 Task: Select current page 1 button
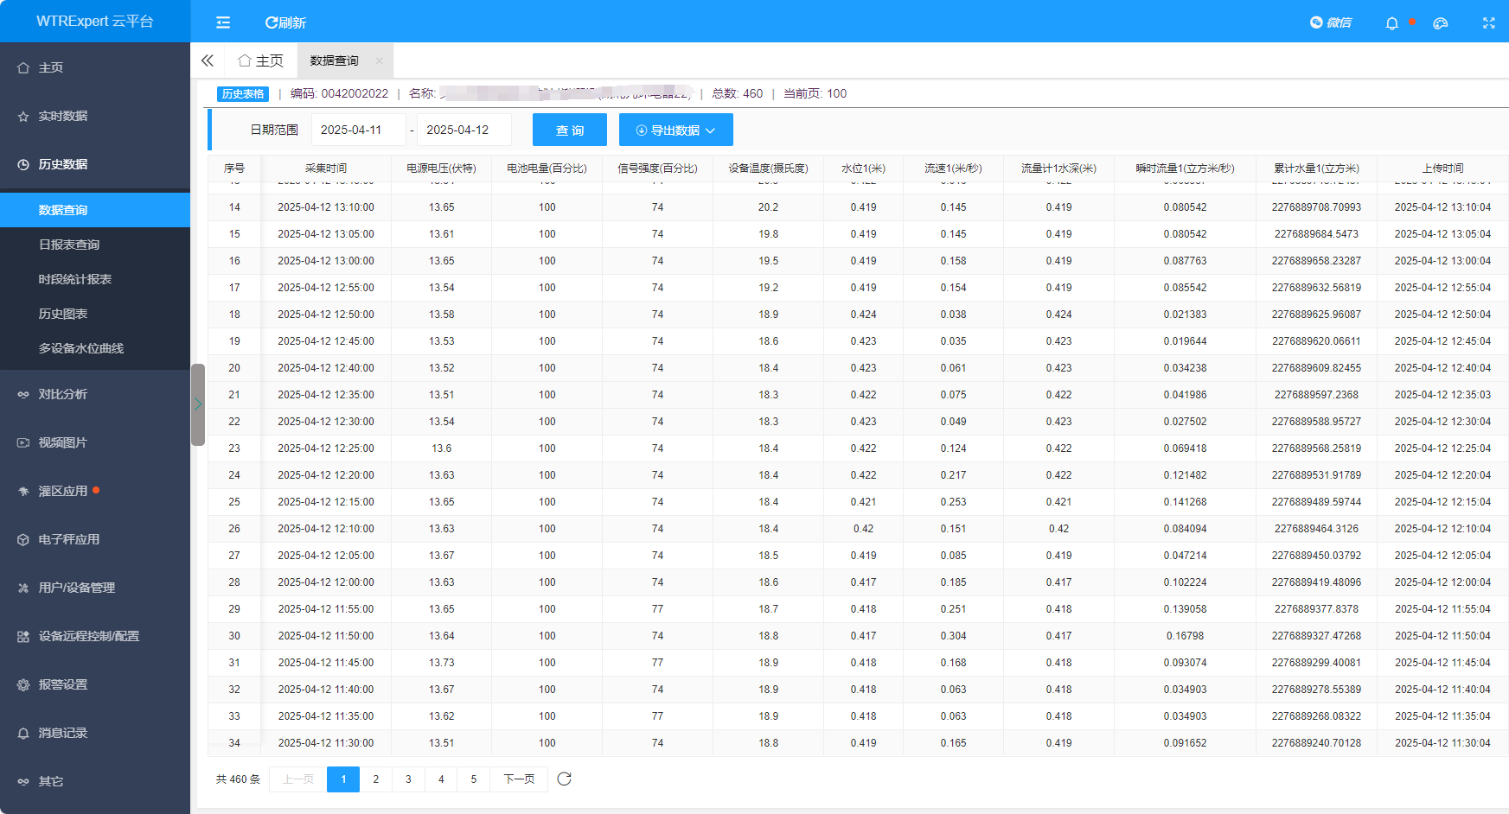click(x=343, y=779)
